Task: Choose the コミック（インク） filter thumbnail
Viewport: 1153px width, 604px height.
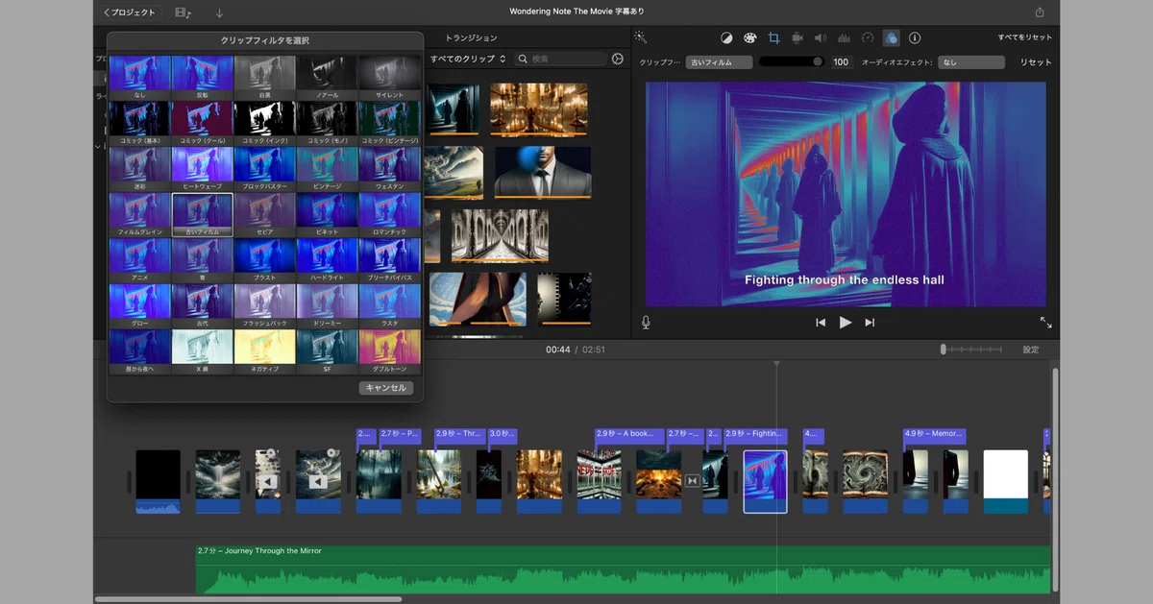Action: [x=264, y=123]
